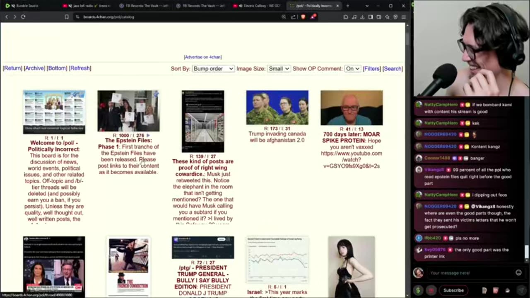
Task: Jump to page end via Bottom link
Action: tap(57, 68)
